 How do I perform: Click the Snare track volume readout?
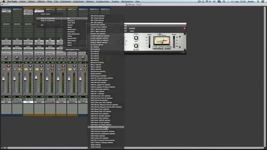pos(39,97)
